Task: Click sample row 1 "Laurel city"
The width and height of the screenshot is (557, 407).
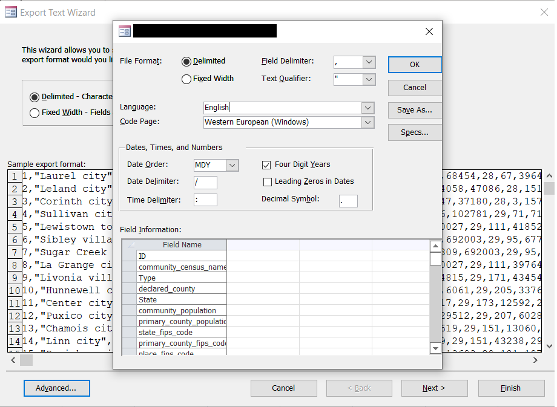Action: [67, 176]
